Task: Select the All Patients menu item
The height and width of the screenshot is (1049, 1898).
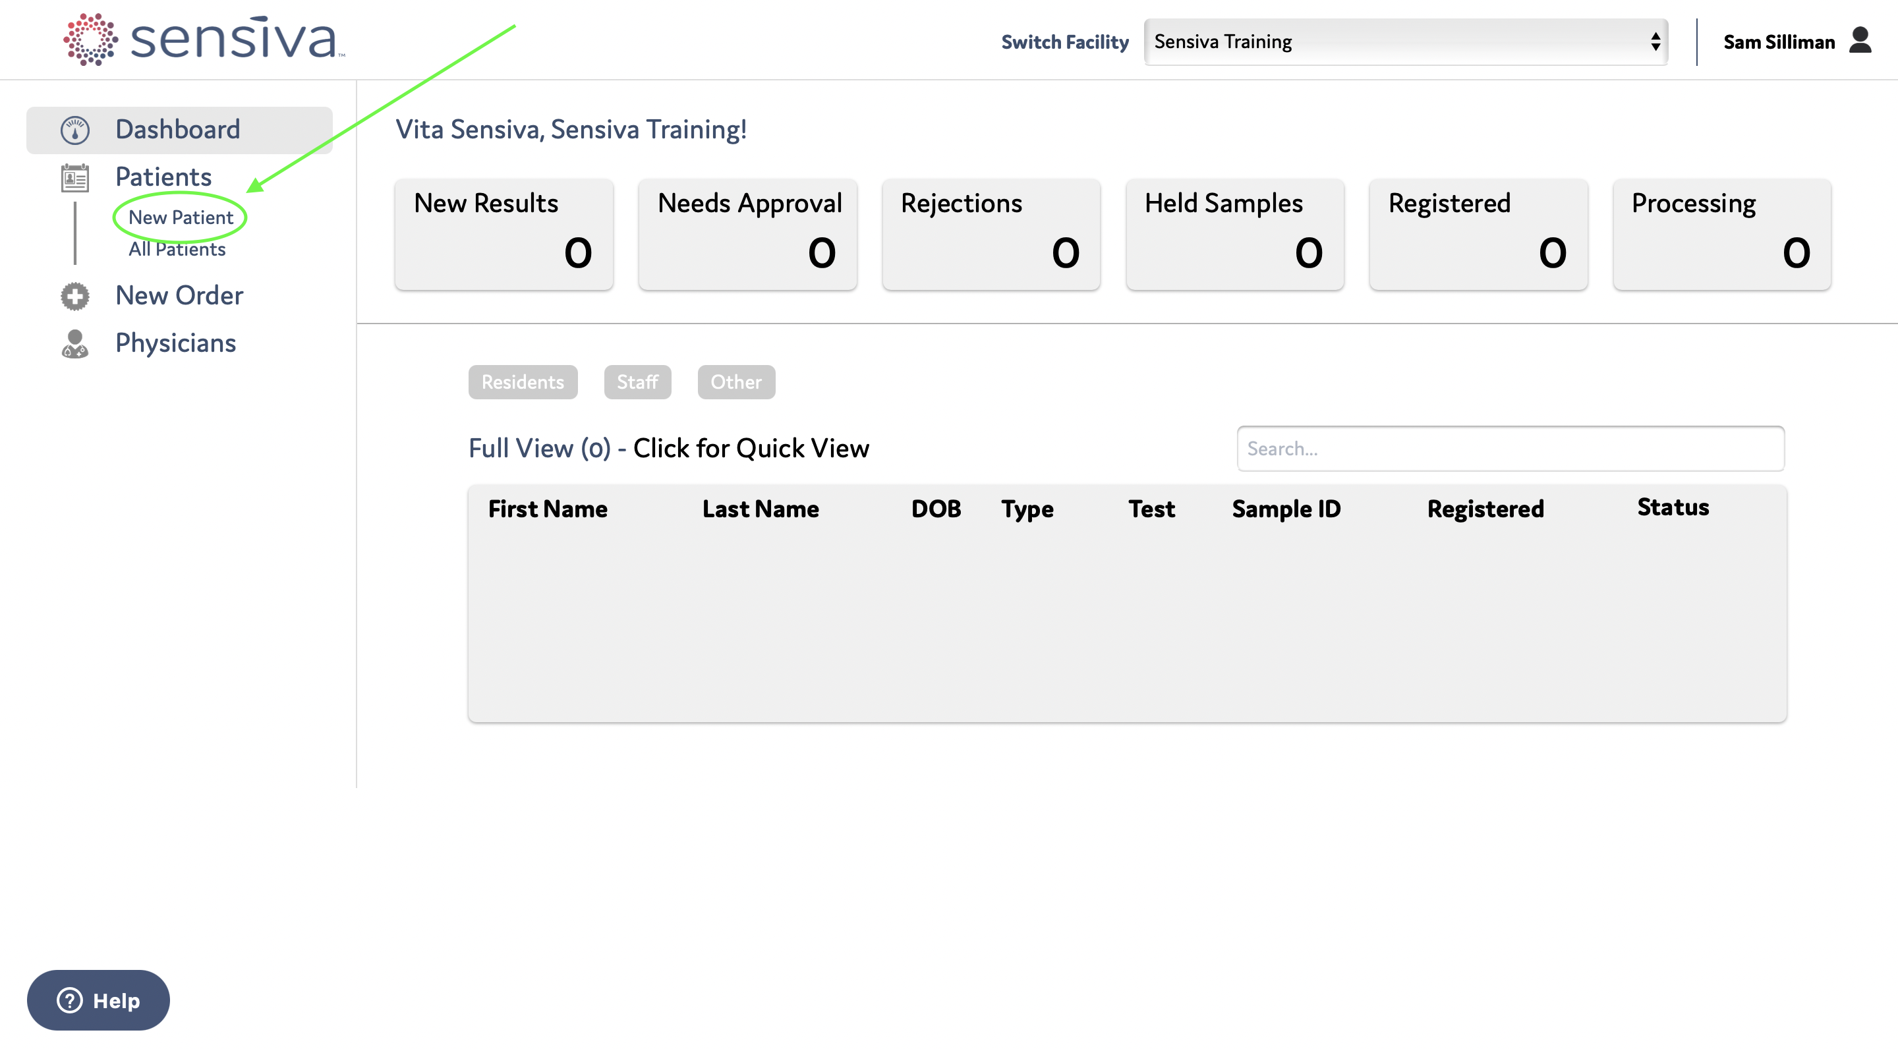Action: click(x=177, y=249)
